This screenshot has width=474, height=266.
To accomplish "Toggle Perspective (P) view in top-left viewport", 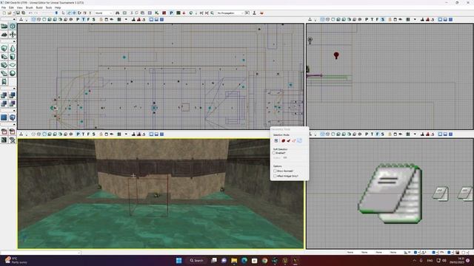I will (78, 19).
